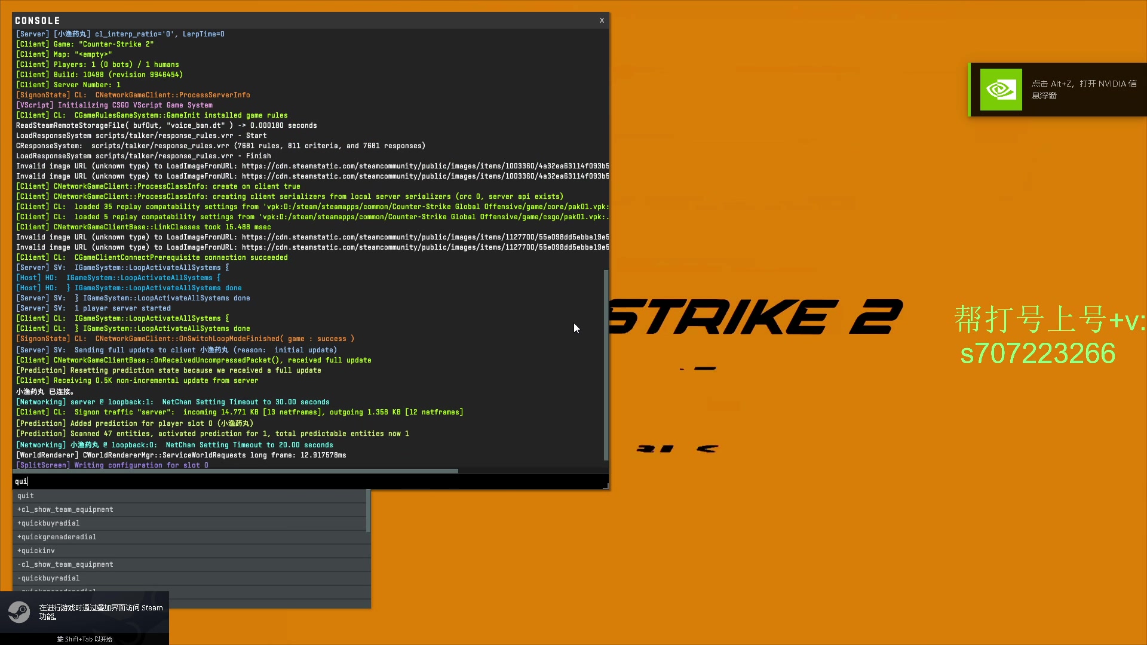Viewport: 1147px width, 645px height.
Task: Click the console resize grip corner
Action: [606, 487]
